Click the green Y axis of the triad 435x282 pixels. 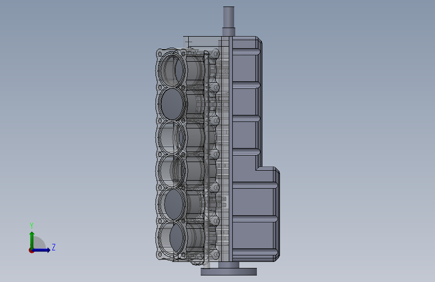pyautogui.click(x=32, y=240)
